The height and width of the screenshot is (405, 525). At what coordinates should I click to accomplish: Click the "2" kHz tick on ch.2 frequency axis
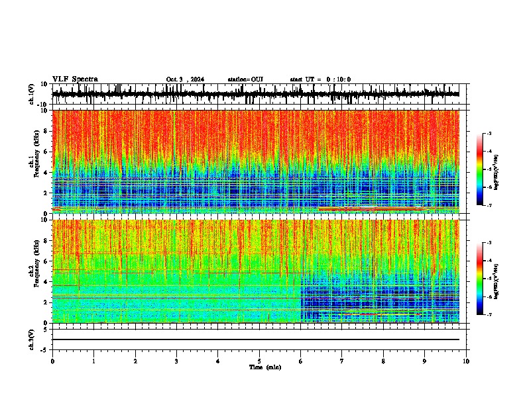point(46,302)
